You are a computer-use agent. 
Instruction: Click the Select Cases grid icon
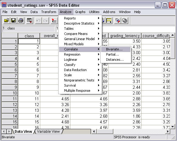point(109,20)
